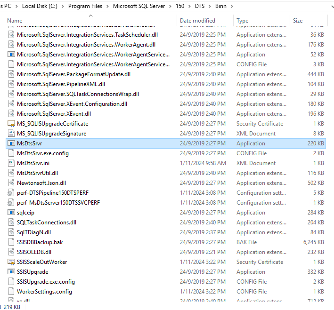Screen dimensions: 334x310
Task: Click the MsDtsSrvr.ini file icon
Action: point(11,163)
